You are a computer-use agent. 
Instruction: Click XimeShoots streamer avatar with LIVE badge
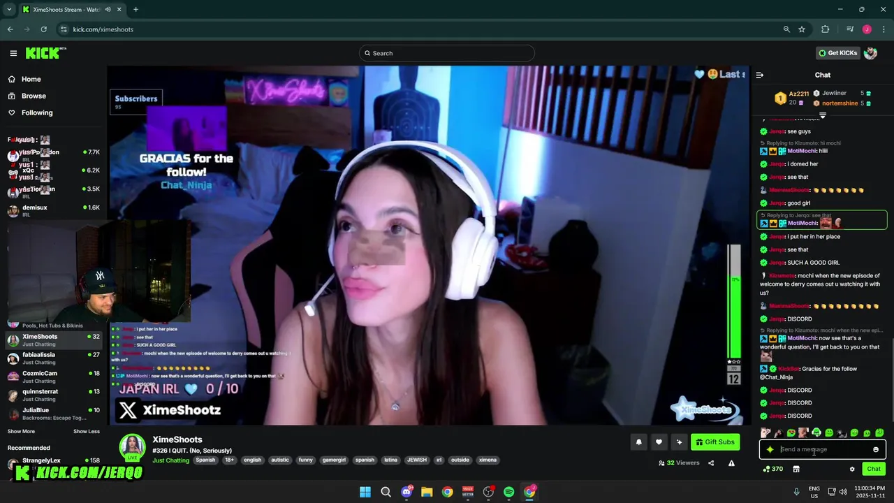pos(132,449)
